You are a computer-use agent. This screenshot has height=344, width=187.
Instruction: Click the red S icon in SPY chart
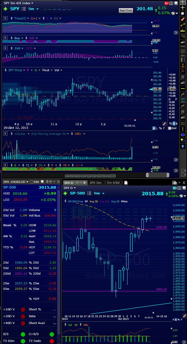click(167, 3)
